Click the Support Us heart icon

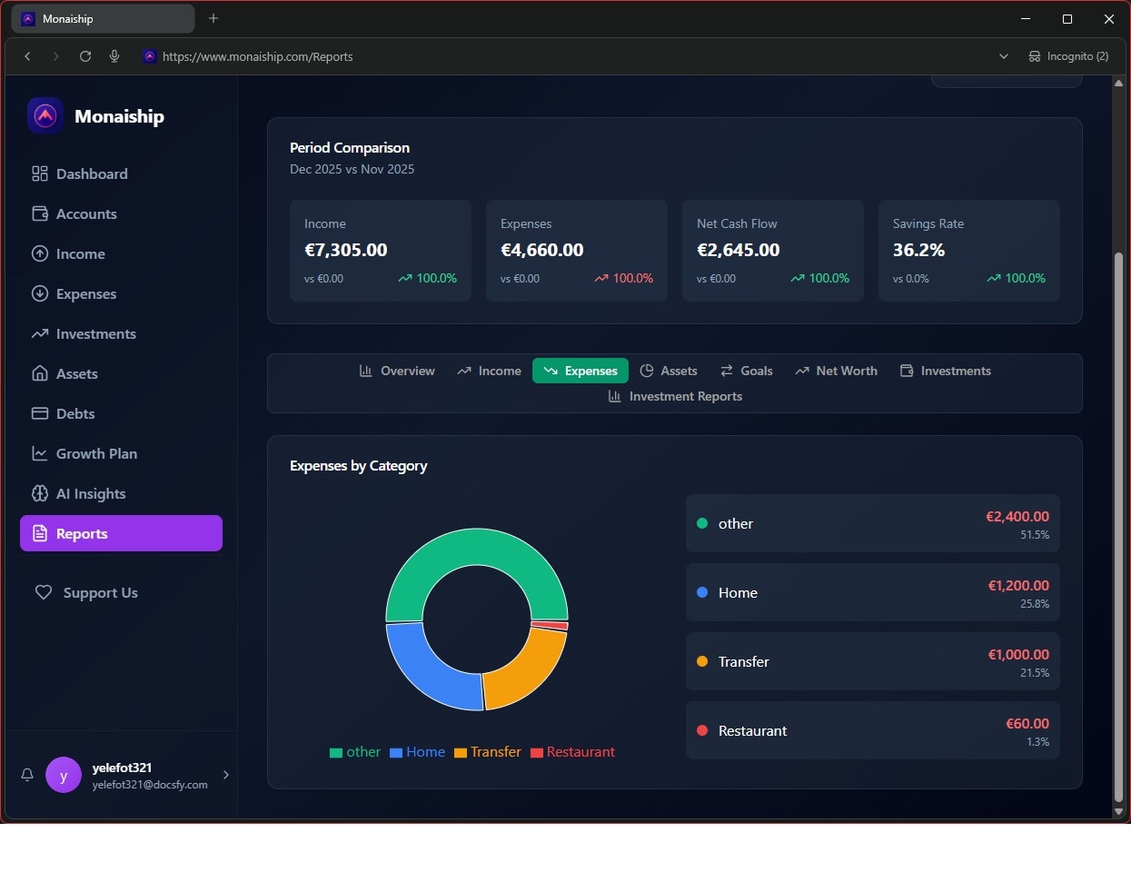pyautogui.click(x=44, y=592)
